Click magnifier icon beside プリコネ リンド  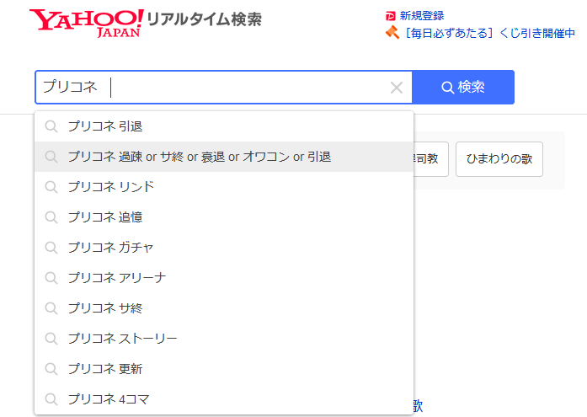pyautogui.click(x=51, y=187)
